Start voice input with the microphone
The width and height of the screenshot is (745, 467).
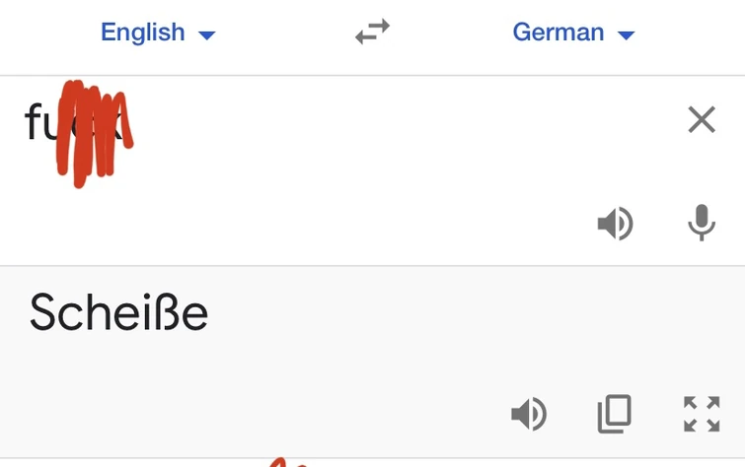[701, 224]
